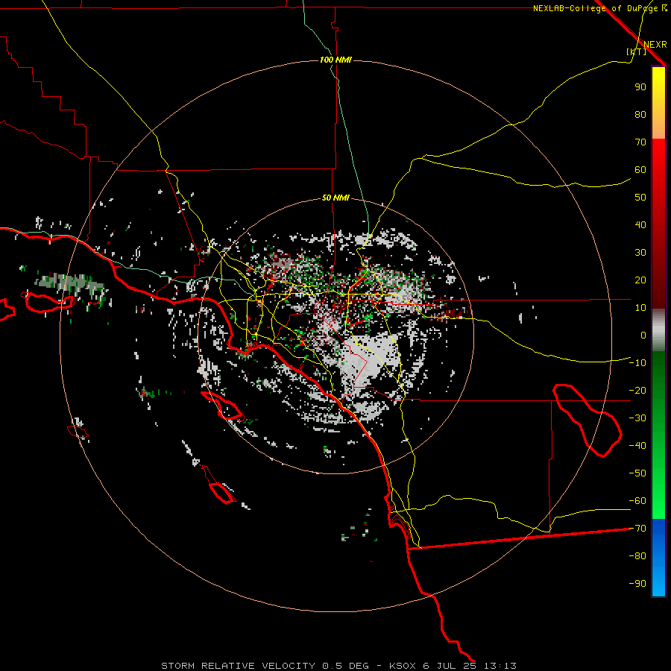671x671 pixels.
Task: Click the [KT] units label
Action: click(637, 51)
